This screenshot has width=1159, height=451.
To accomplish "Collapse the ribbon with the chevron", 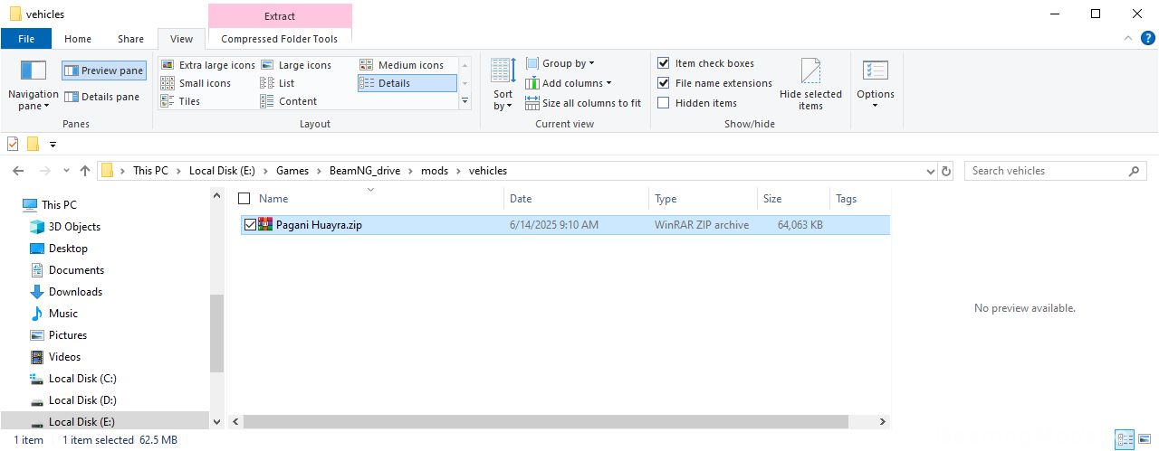I will [x=1127, y=38].
